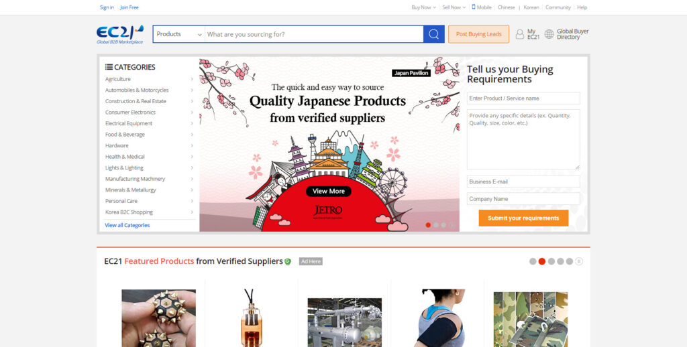
Task: Open the EC21 logo homepage link
Action: pos(120,35)
